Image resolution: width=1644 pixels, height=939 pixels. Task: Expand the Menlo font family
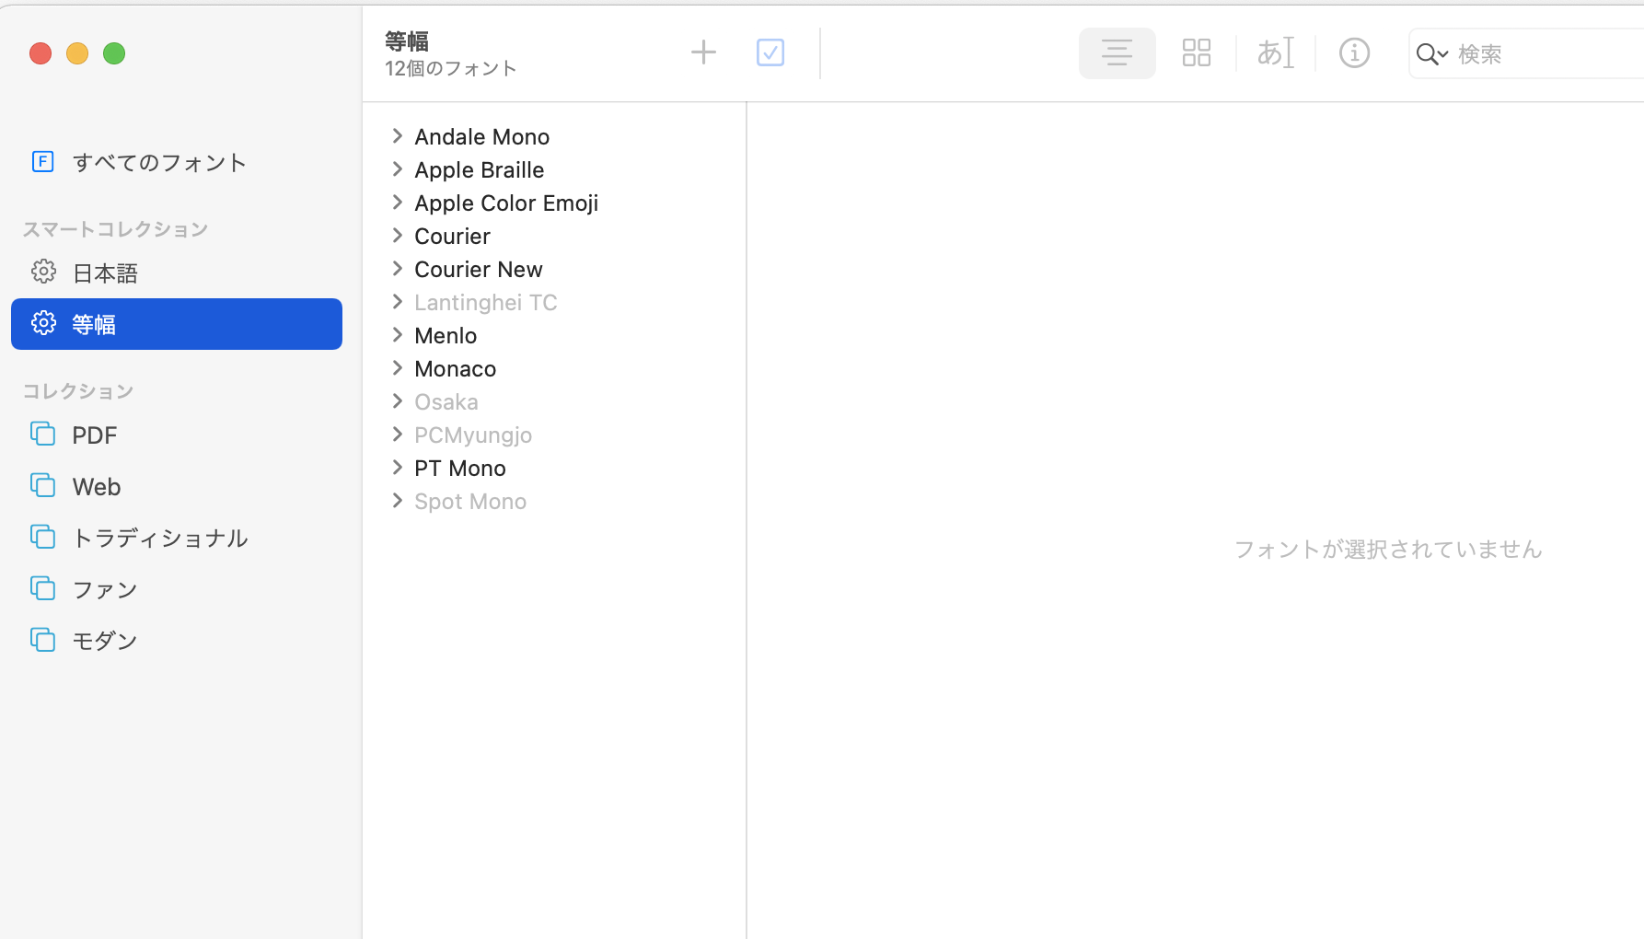pyautogui.click(x=398, y=335)
